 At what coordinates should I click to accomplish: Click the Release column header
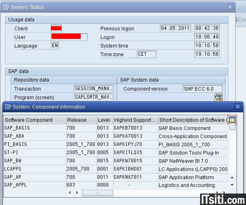[82, 120]
